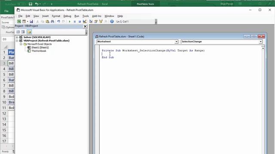Click View Code icon in Project pane
This screenshot has height=154, width=275.
pyautogui.click(x=18, y=32)
